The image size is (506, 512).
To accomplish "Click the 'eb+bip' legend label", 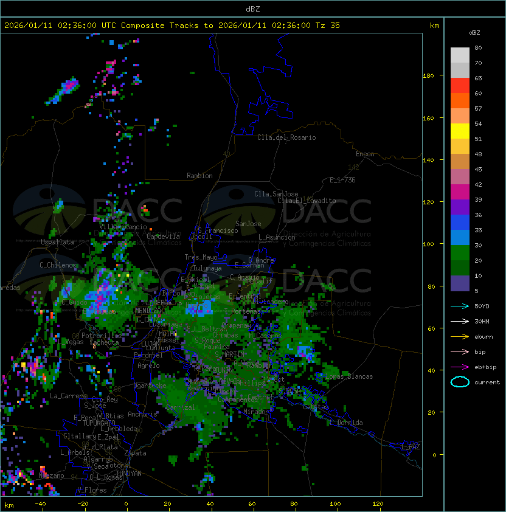I will pos(485,367).
